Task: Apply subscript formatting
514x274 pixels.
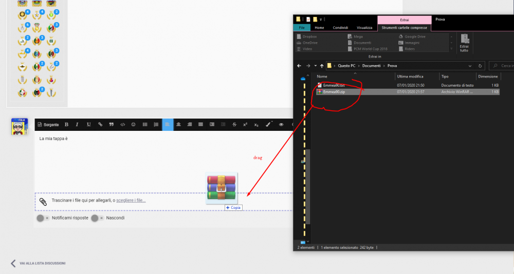Action: click(256, 125)
